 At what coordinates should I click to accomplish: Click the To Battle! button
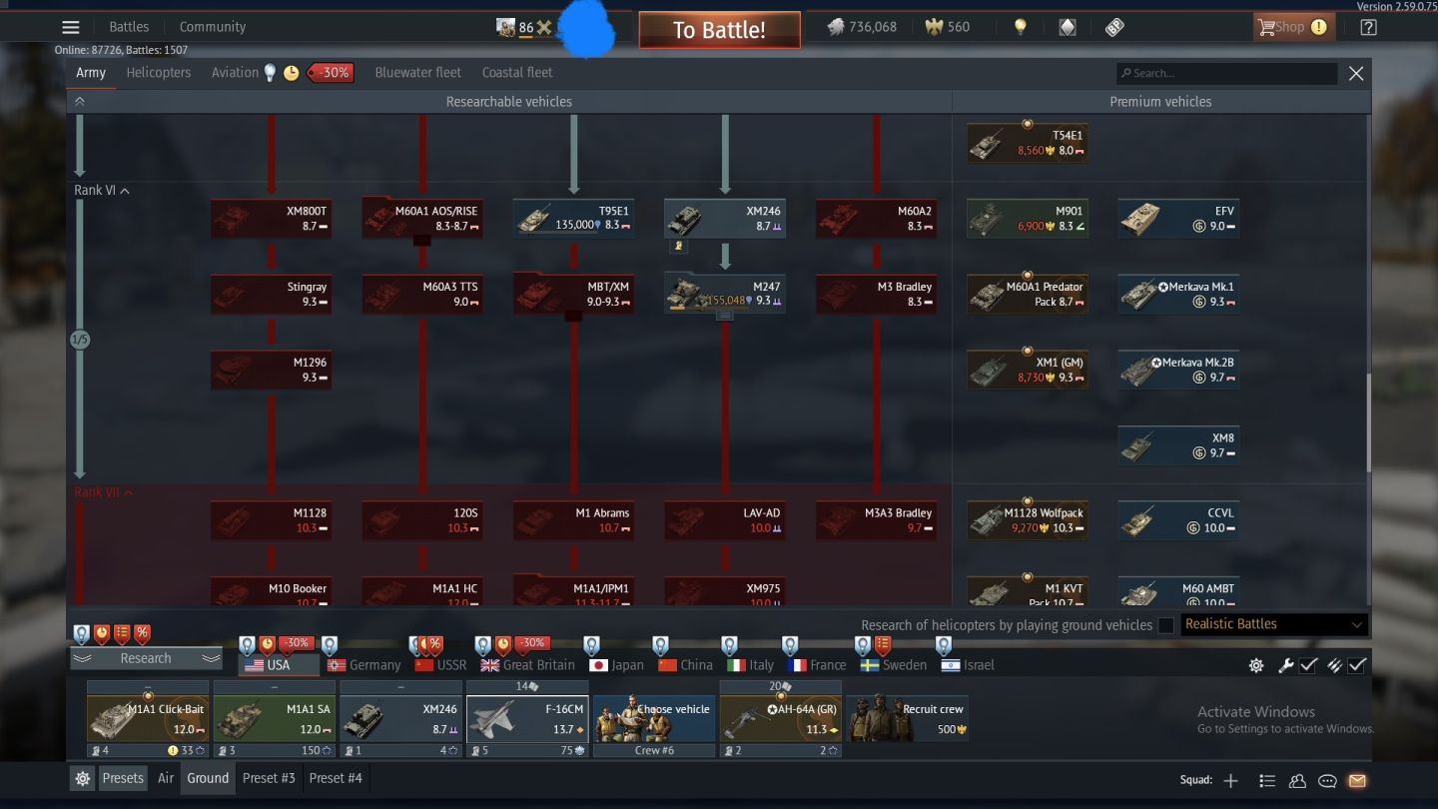pyautogui.click(x=719, y=30)
